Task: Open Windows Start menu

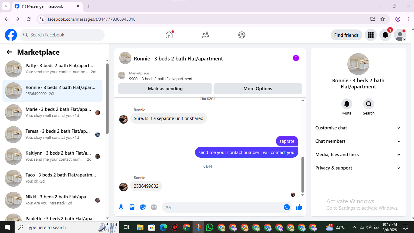Action: 7,227
